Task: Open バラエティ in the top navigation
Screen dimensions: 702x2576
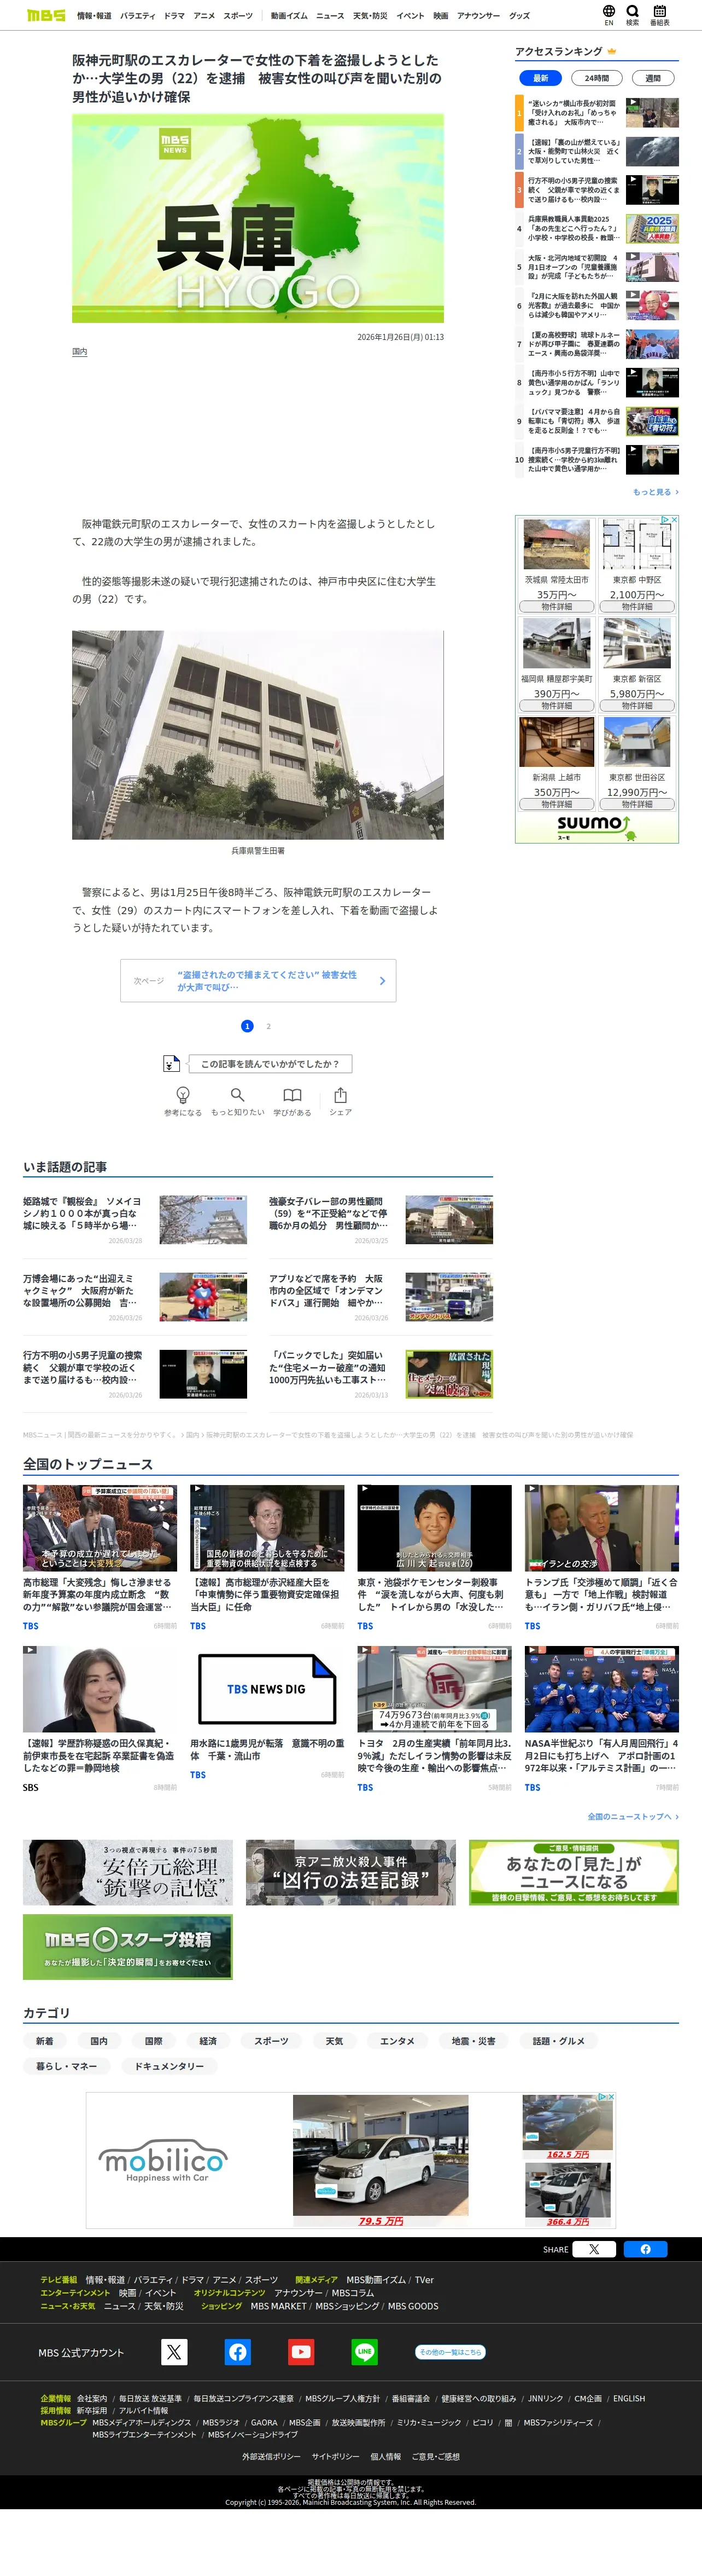Action: point(138,16)
